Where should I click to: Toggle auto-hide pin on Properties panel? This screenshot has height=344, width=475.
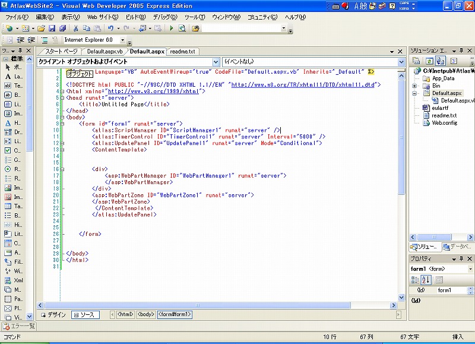click(x=461, y=258)
